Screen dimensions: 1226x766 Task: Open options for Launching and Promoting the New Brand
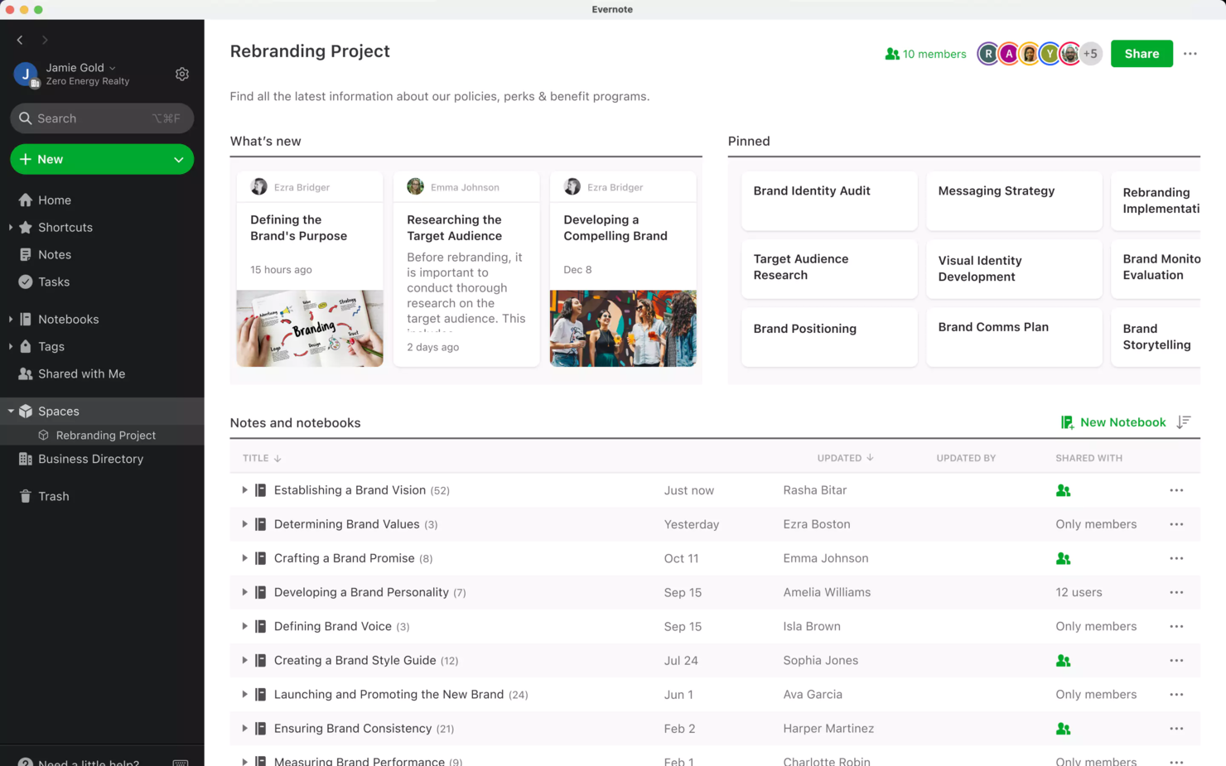click(x=1176, y=694)
